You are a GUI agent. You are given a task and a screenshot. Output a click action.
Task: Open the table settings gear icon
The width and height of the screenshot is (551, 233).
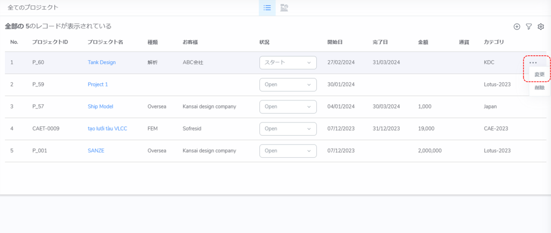(541, 26)
